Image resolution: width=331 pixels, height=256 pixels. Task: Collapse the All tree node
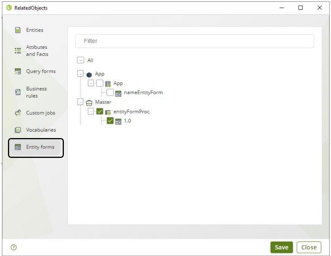click(80, 60)
